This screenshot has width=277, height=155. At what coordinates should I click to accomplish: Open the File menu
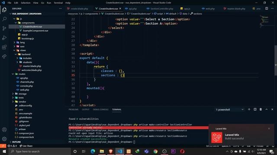[x=10, y=3]
